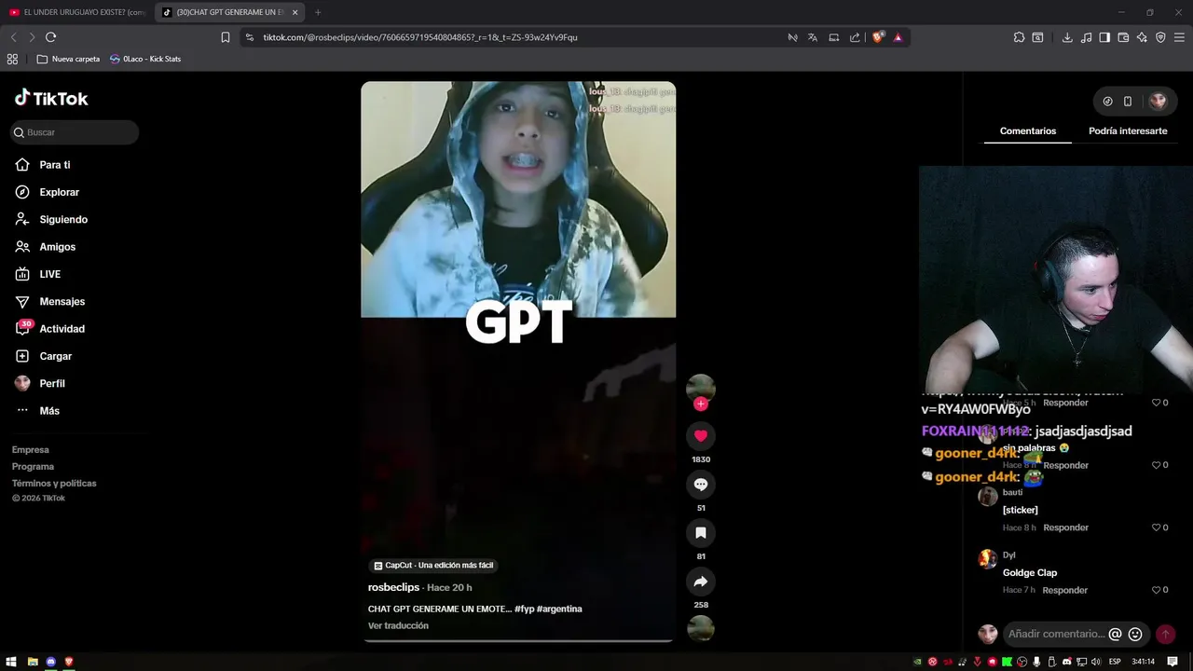Click Ver traducción under the caption
Screen dimensions: 1193x671
[398, 625]
